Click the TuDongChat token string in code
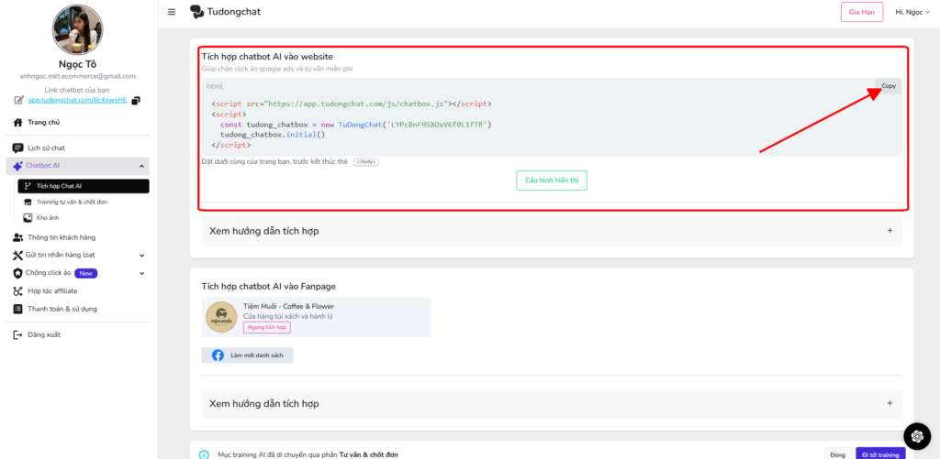Image resolution: width=940 pixels, height=459 pixels. click(439, 125)
